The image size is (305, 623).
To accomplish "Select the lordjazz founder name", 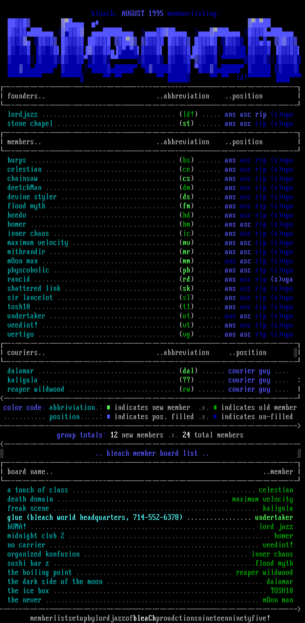I will (x=22, y=115).
